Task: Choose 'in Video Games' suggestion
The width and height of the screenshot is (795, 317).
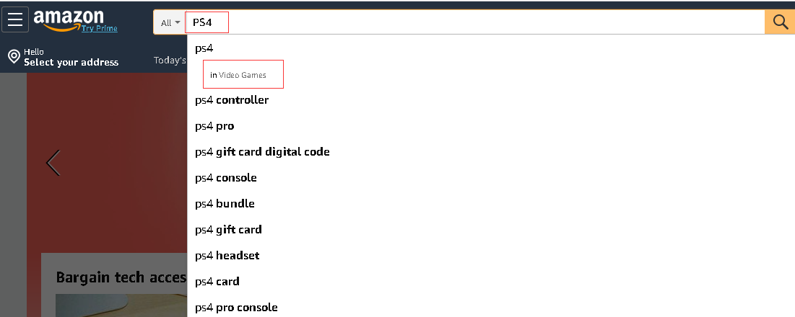Action: pyautogui.click(x=238, y=75)
